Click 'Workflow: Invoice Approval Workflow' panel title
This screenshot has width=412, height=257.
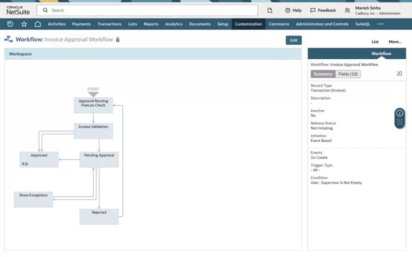pyautogui.click(x=344, y=65)
